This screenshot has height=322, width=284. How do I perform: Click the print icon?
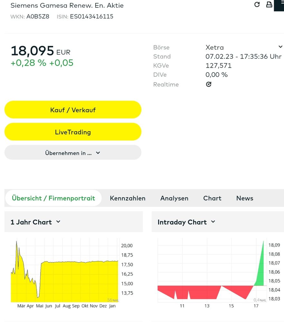pyautogui.click(x=269, y=5)
